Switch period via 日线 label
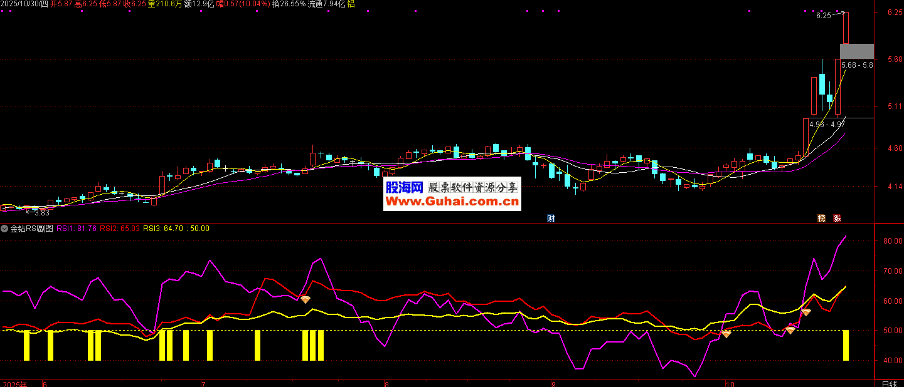The image size is (904, 387). click(889, 383)
